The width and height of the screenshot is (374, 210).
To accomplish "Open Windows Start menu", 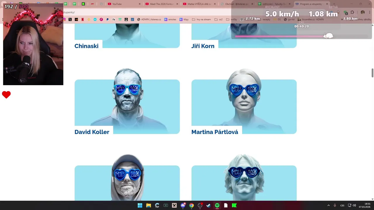I will pos(140,205).
